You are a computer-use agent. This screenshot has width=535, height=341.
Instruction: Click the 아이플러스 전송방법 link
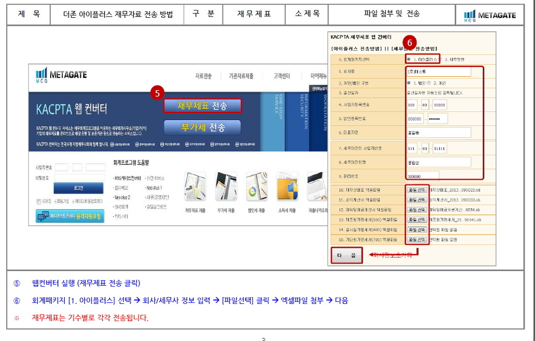[x=356, y=49]
